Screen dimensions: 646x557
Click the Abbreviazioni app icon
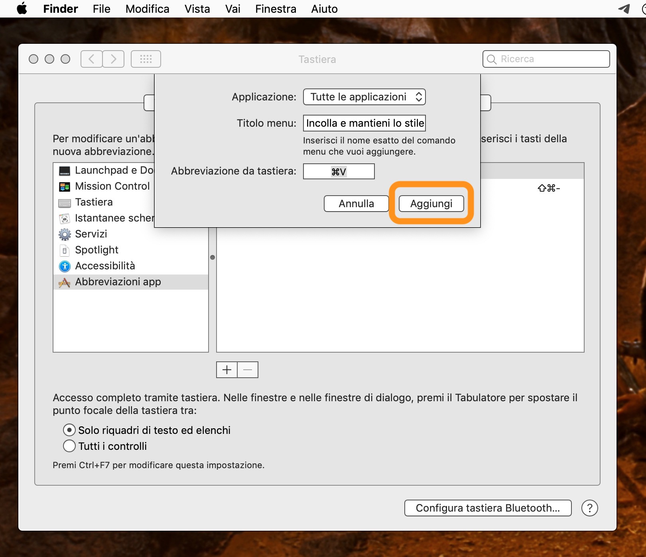(x=65, y=282)
